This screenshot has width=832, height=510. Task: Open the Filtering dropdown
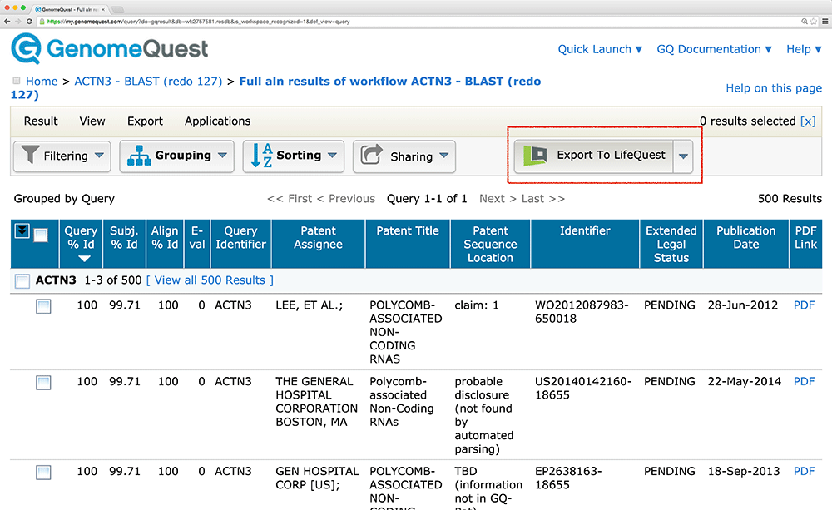click(62, 156)
